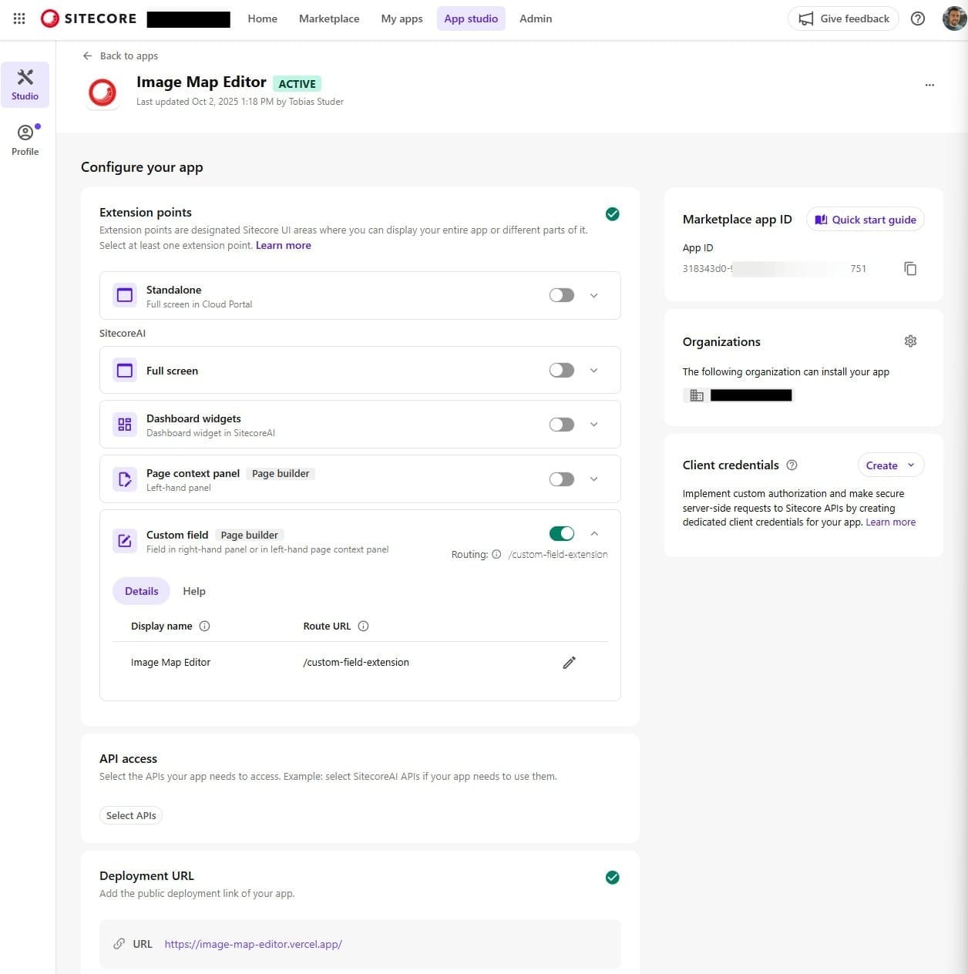Switch to the Help tab

tap(194, 591)
